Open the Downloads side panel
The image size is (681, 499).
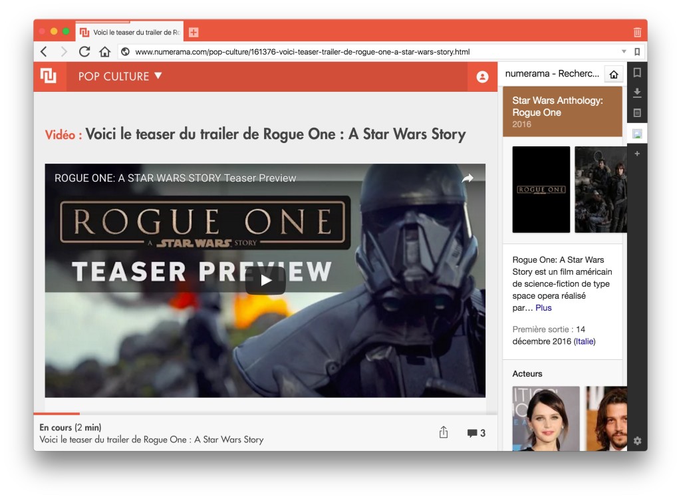click(x=637, y=92)
